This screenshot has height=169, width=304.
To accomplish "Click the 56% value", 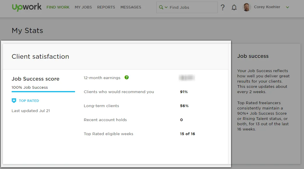I will pos(184,106).
